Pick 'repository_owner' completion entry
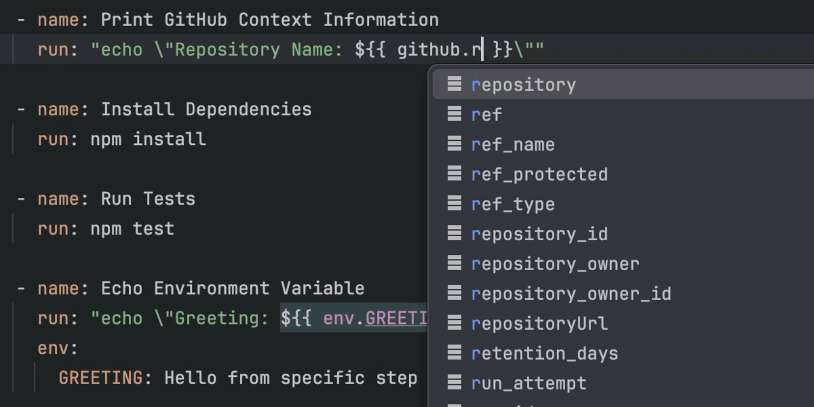The height and width of the screenshot is (407, 814). [623, 264]
